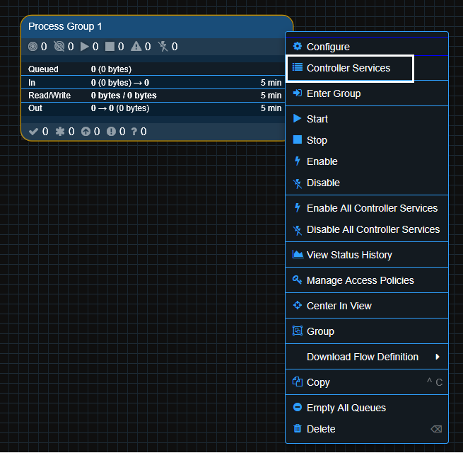Click the Delete trash can icon
The image size is (463, 453).
coord(298,428)
